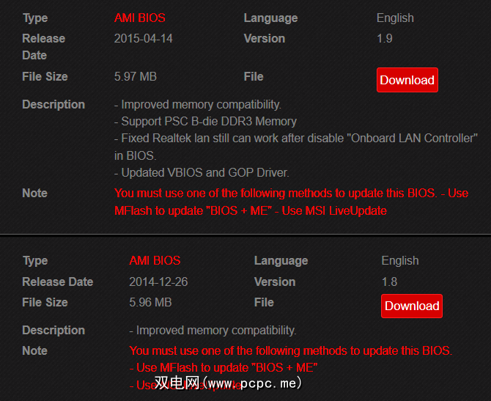The image size is (491, 401).
Task: Click the English language value for version 1.8
Action: click(400, 261)
